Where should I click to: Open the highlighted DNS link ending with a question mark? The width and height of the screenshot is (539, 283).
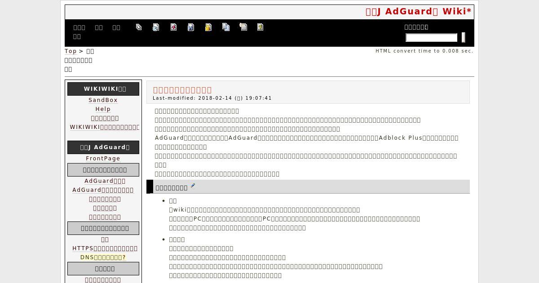[x=103, y=257]
